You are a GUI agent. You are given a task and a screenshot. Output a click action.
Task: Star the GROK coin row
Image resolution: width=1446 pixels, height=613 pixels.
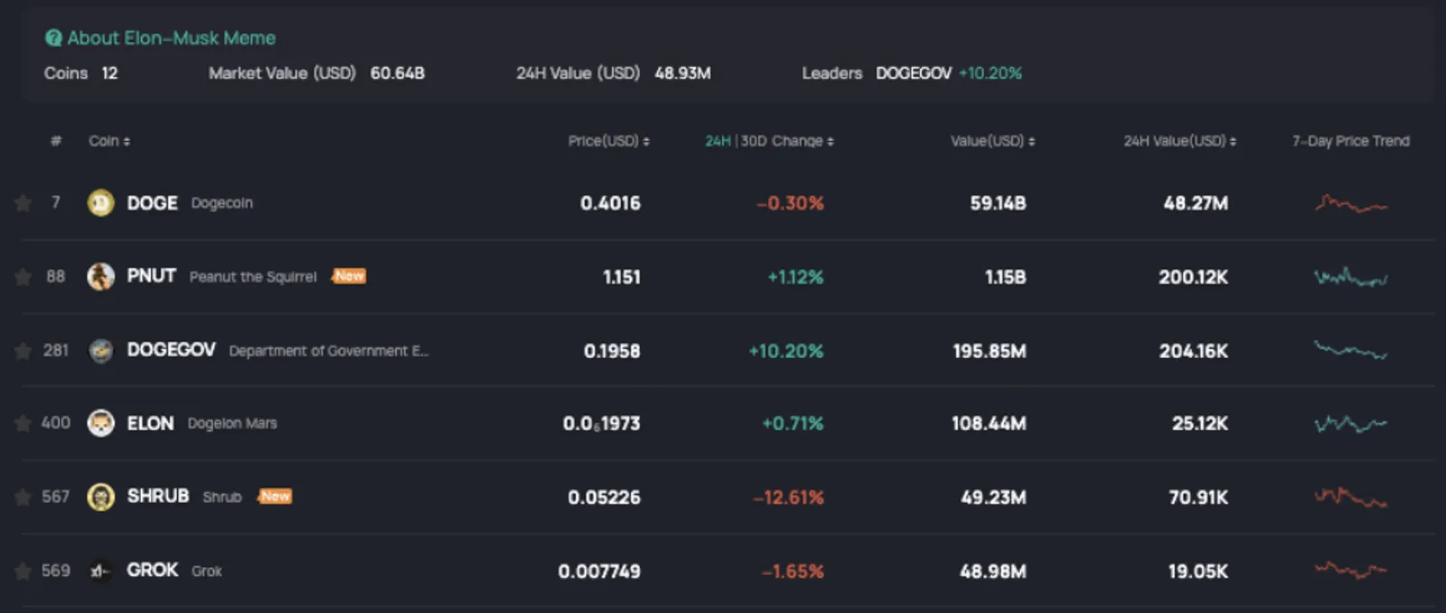pyautogui.click(x=23, y=571)
